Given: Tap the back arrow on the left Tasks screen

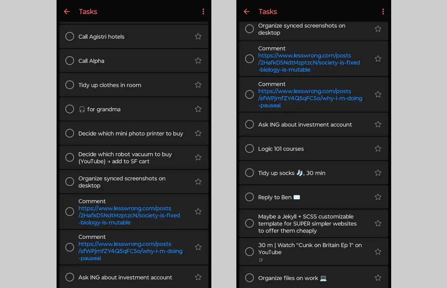Looking at the screenshot, I should [x=67, y=11].
